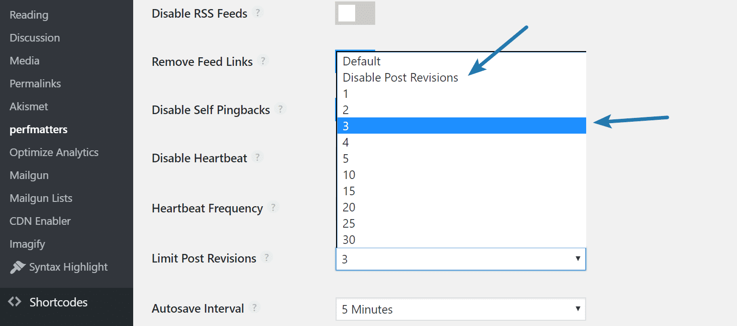Image resolution: width=737 pixels, height=326 pixels.
Task: Click the Disable Heartbeat help icon
Action: (258, 157)
